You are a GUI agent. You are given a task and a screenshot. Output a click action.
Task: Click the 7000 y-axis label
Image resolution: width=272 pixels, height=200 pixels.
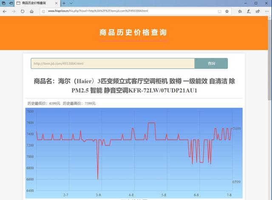click(30, 157)
